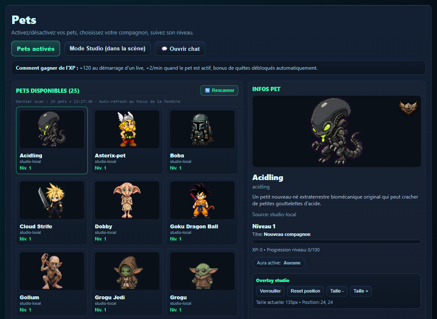Select the Cloud Strife sprite thumbnail

[x=52, y=200]
